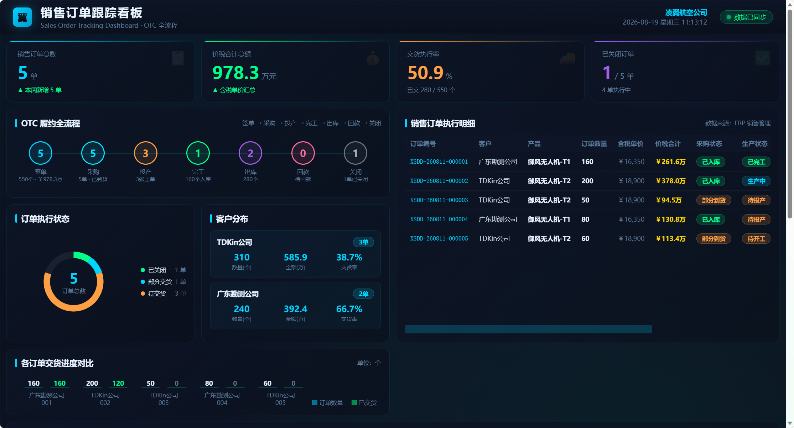794x428 pixels.
Task: Click the 凌翼航空公司 company name
Action: (x=686, y=12)
